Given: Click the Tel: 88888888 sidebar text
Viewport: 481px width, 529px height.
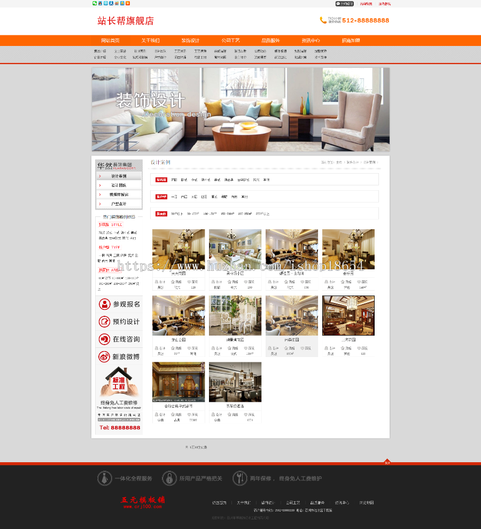Looking at the screenshot, I should point(120,428).
